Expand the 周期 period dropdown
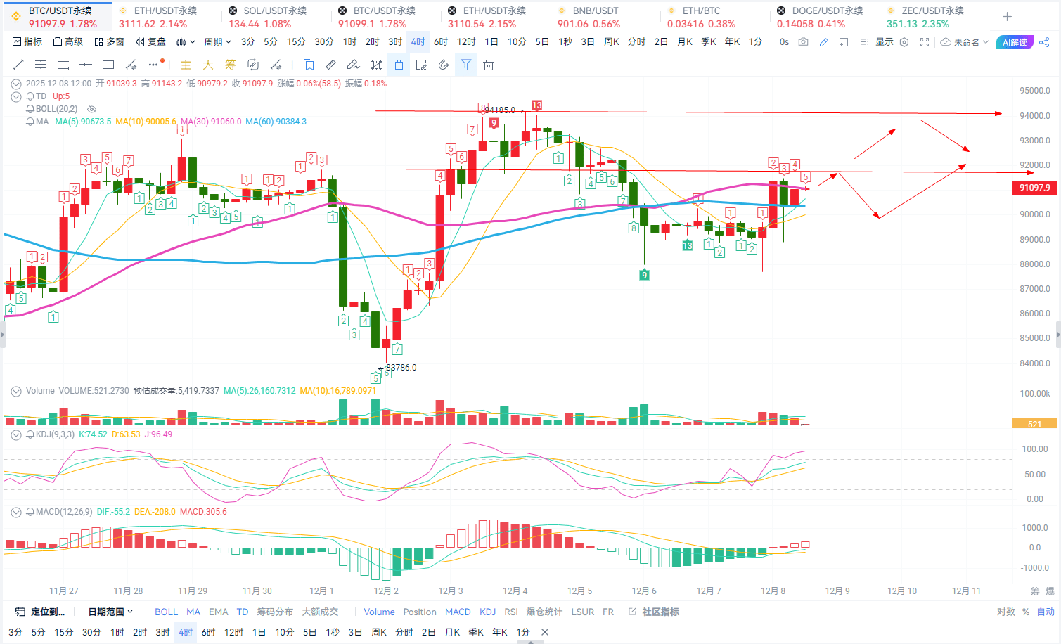Viewport: 1061px width, 644px height. tap(217, 42)
